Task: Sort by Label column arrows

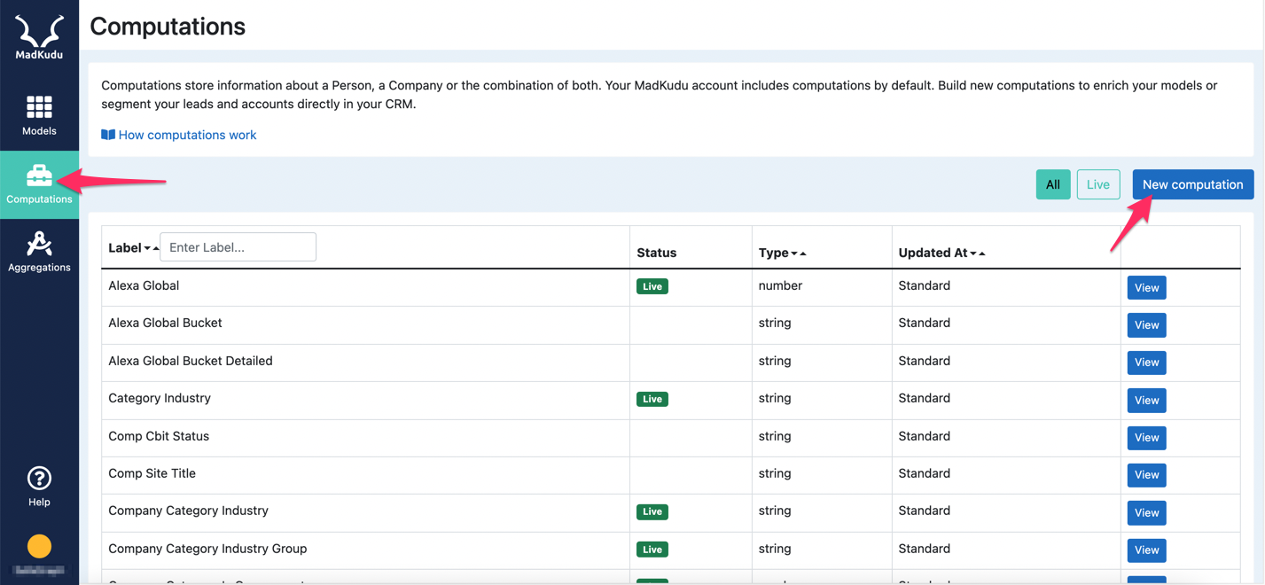Action: [151, 248]
